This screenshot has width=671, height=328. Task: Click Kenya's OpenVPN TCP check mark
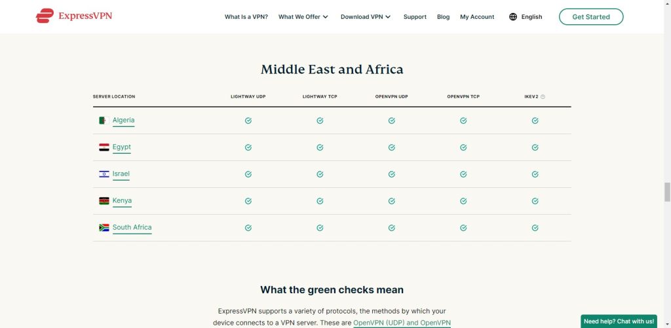[x=463, y=201]
